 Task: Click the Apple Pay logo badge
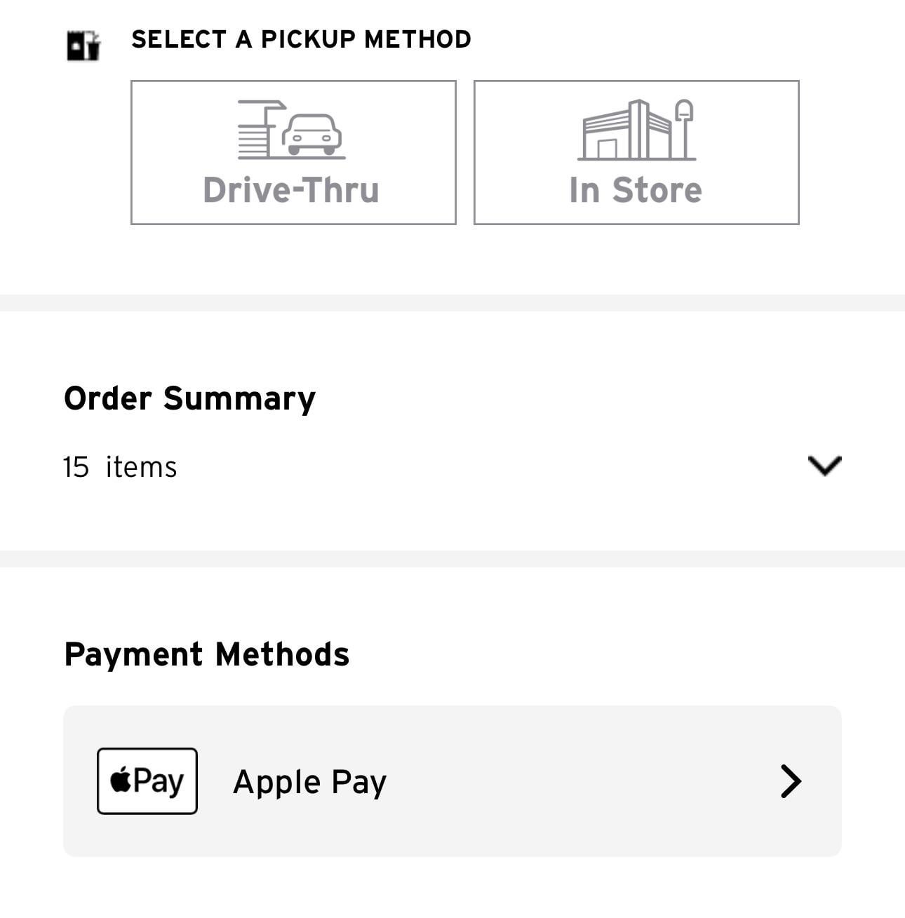tap(147, 781)
